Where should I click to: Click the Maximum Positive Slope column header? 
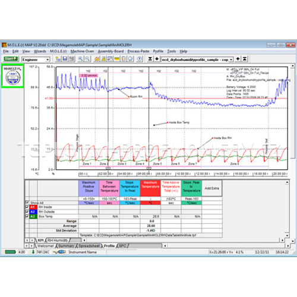click(89, 188)
